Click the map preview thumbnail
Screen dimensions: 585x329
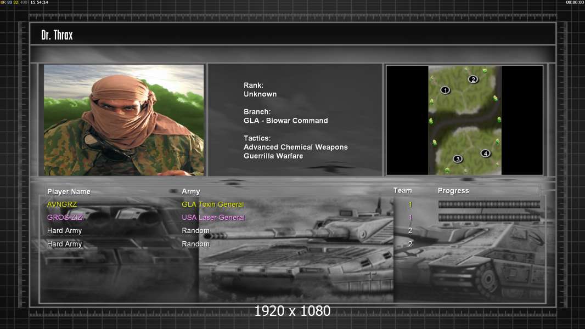(464, 120)
